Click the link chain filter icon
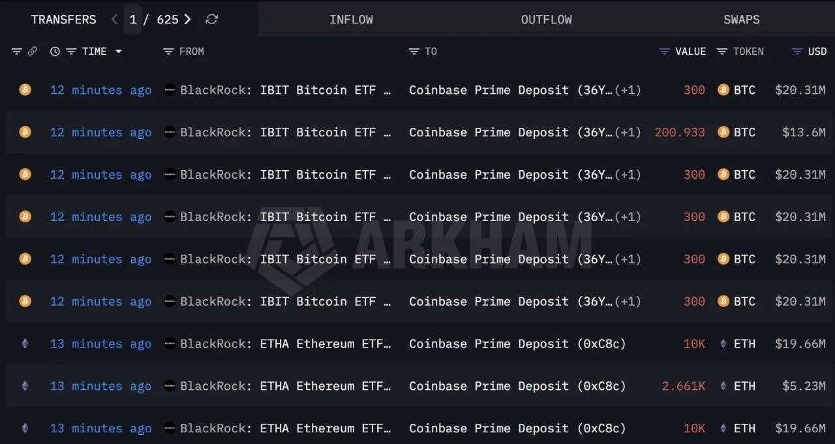 pos(32,52)
